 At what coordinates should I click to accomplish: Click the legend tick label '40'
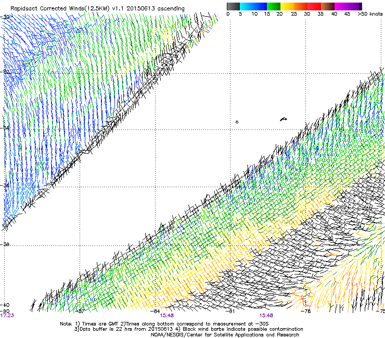click(334, 14)
